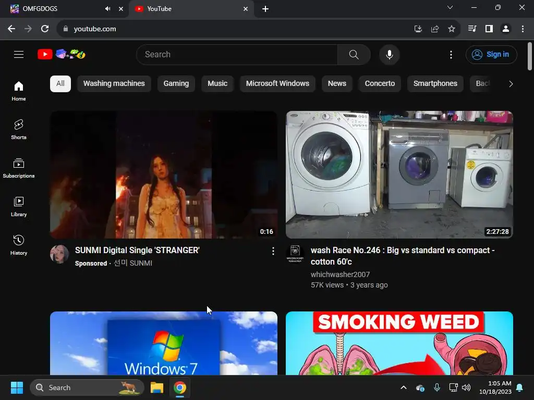Open Library in sidebar

pos(19,206)
